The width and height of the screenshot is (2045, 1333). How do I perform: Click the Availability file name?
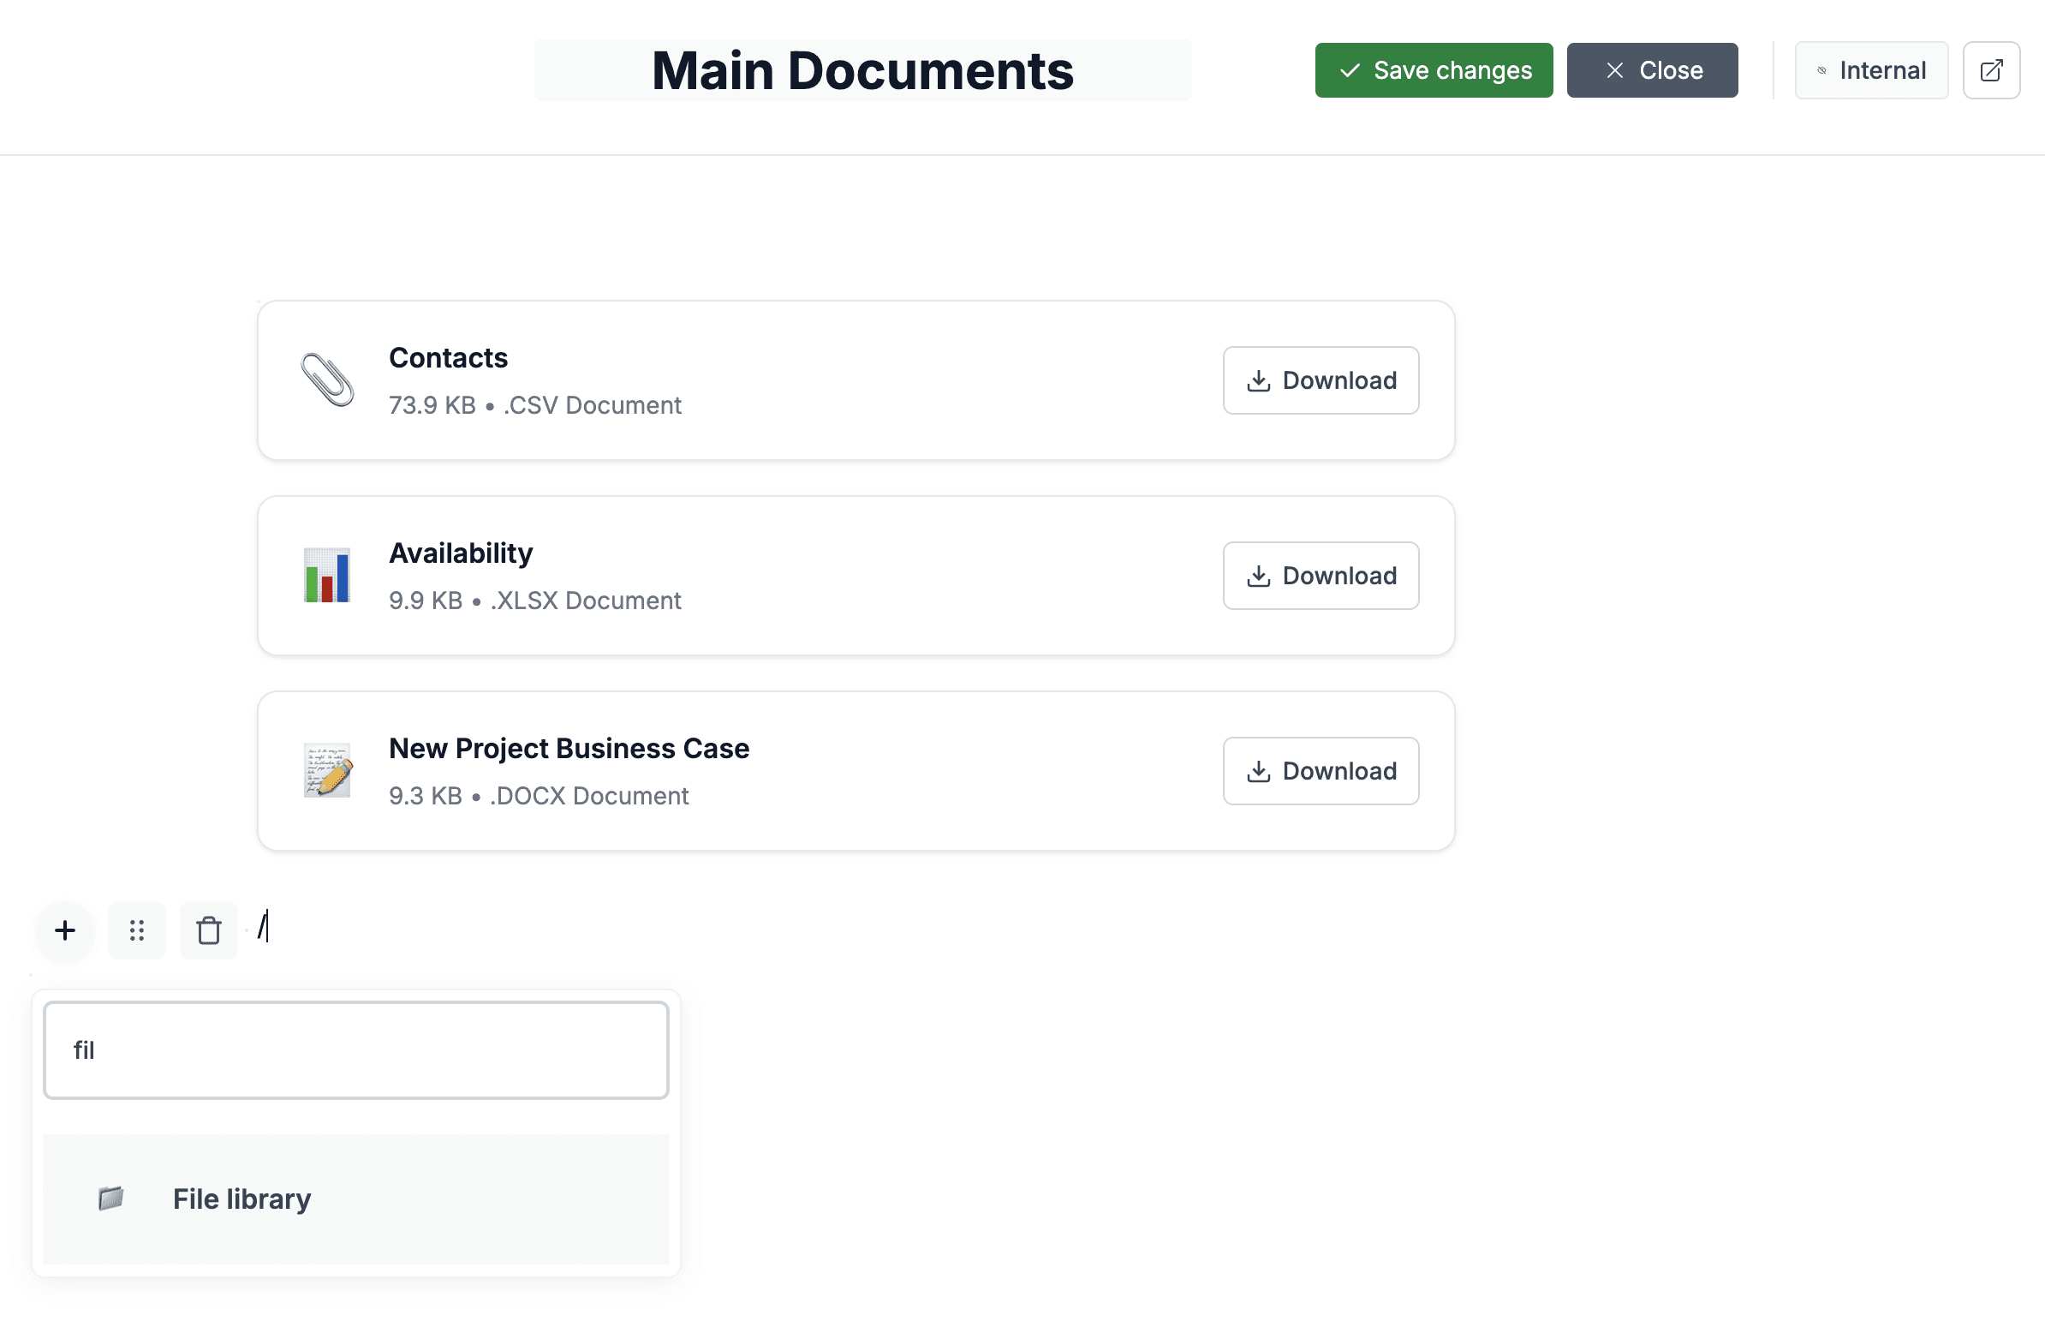pos(461,553)
